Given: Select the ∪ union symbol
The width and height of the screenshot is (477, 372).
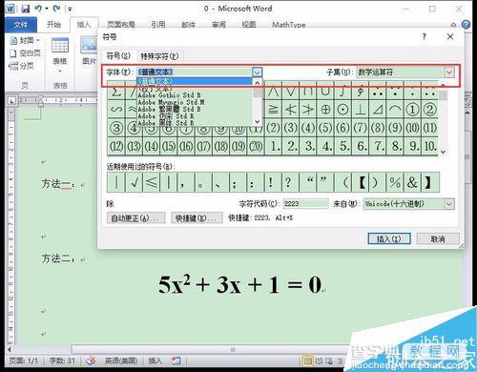Looking at the screenshot, I should pyautogui.click(x=325, y=92).
